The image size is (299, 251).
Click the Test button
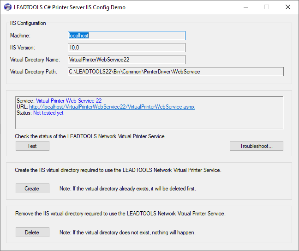coord(32,146)
